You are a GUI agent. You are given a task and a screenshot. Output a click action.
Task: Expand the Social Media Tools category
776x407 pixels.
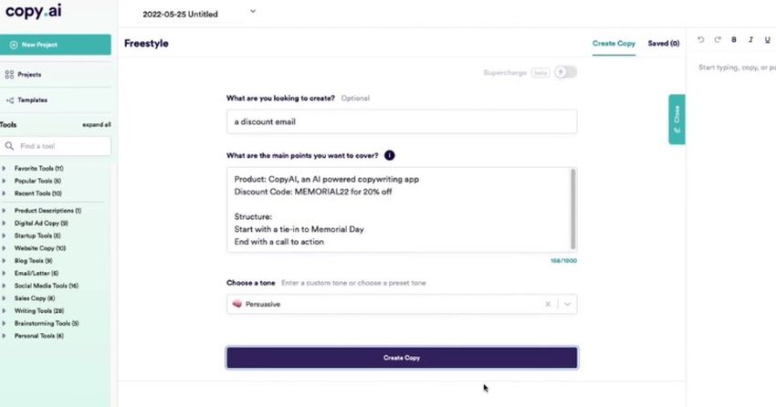[x=46, y=286]
